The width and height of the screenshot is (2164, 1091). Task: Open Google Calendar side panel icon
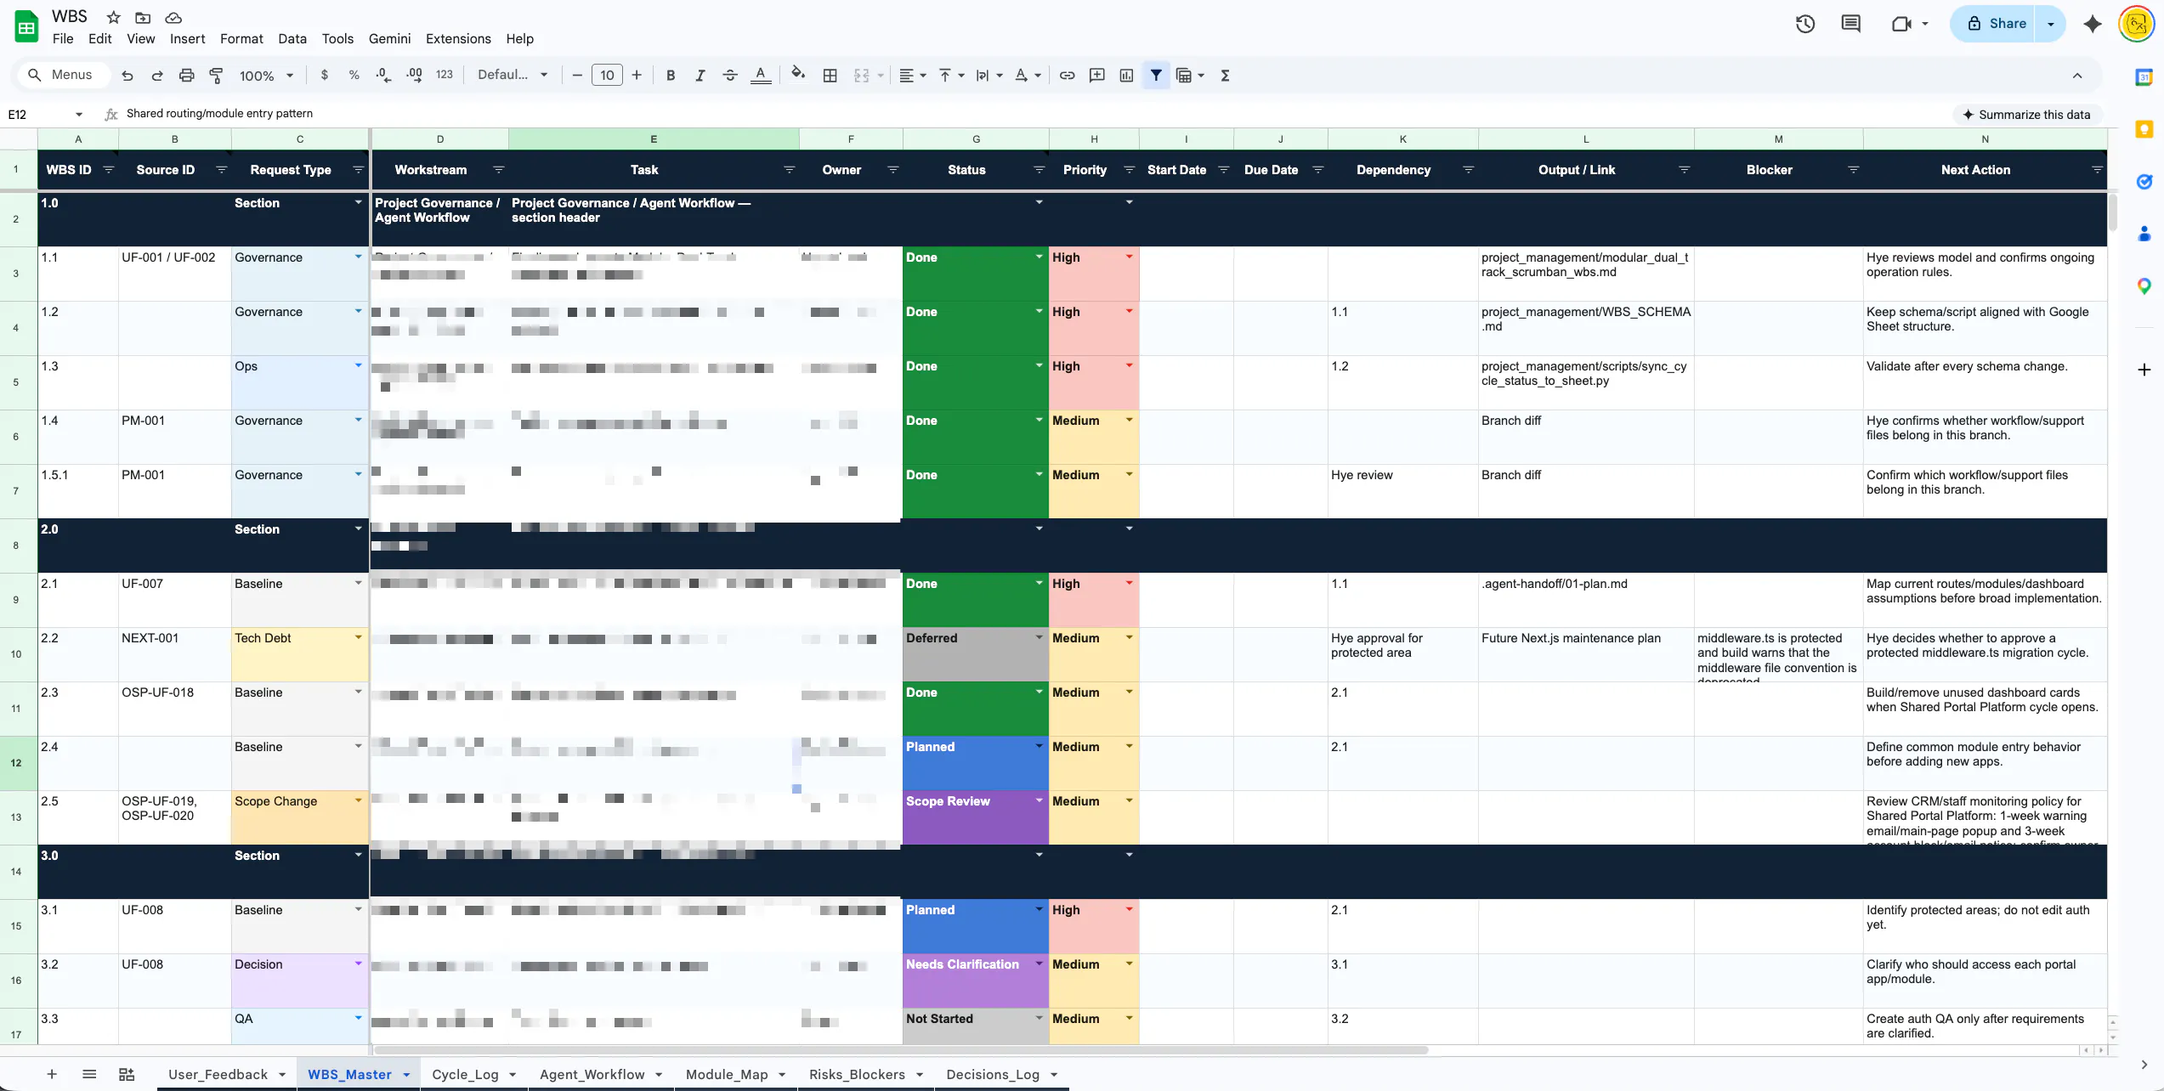(2144, 77)
